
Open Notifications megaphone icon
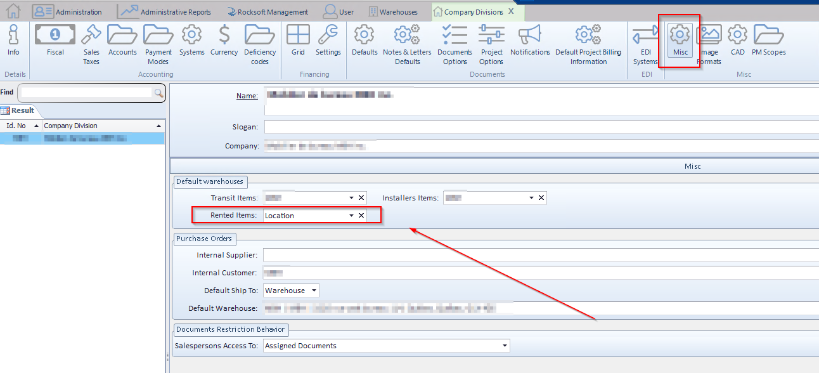(529, 36)
